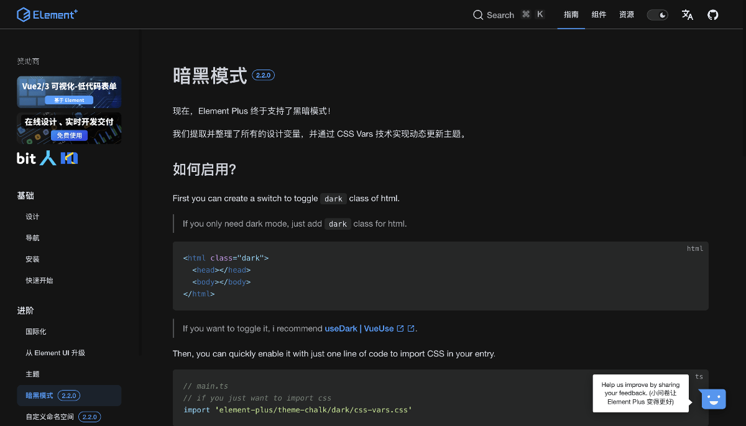Open 国际化 in the sidebar
This screenshot has width=746, height=426.
pos(36,332)
